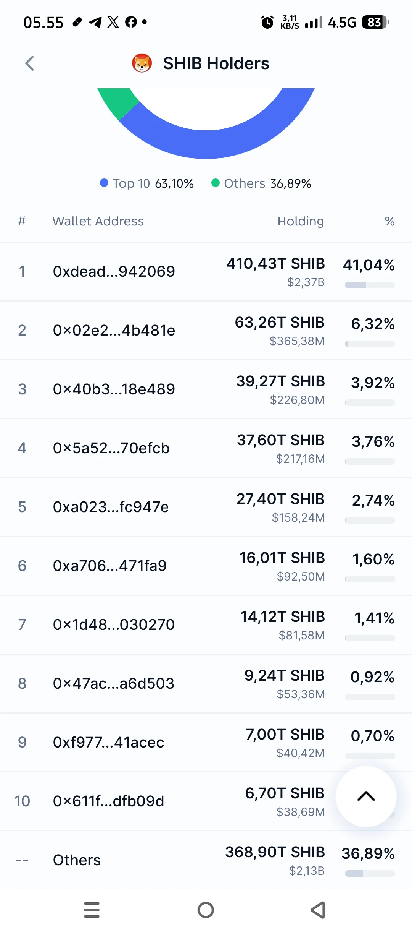Open wallet 0x02e2...4b481e
This screenshot has height=931, width=412.
tap(206, 331)
